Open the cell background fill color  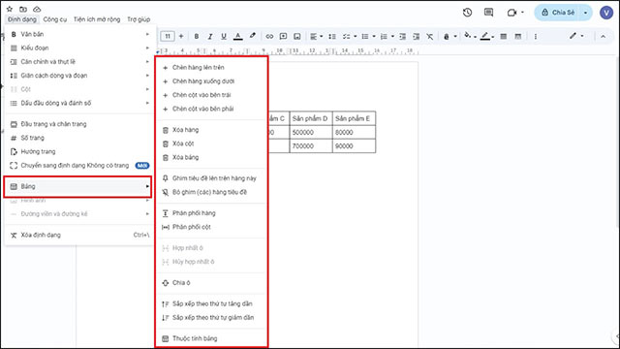470,37
